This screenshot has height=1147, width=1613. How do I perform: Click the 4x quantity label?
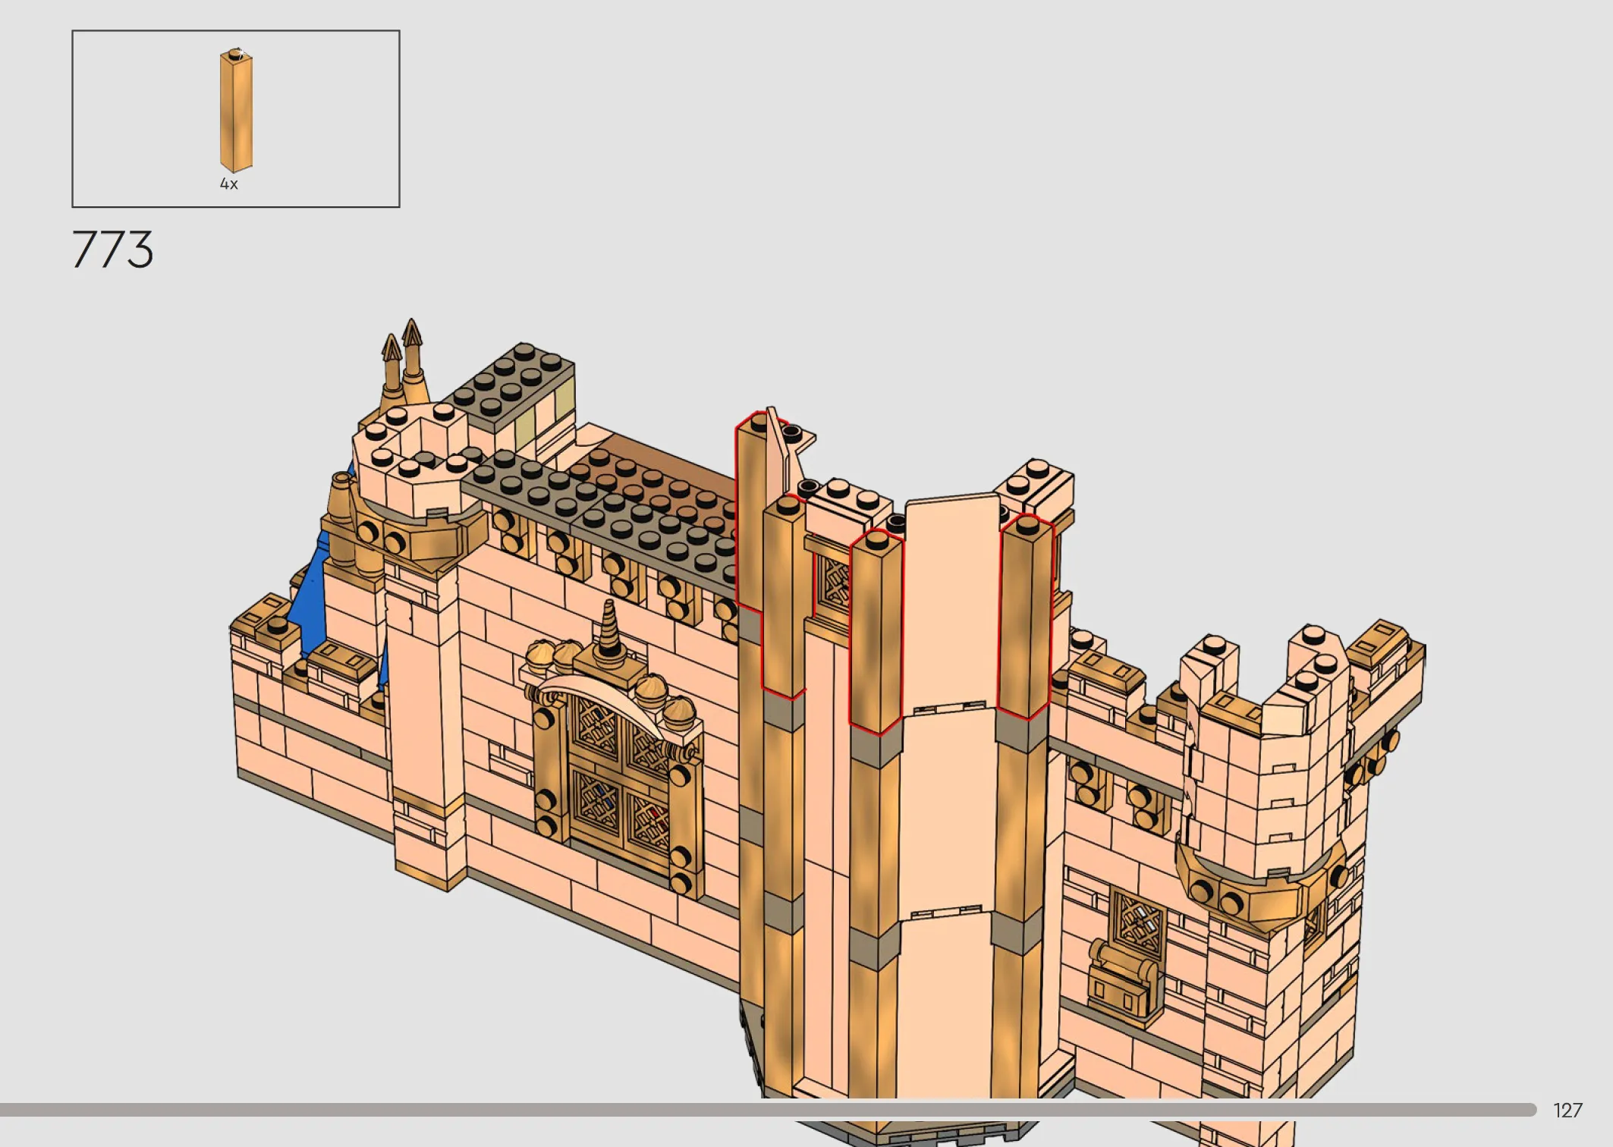tap(229, 184)
